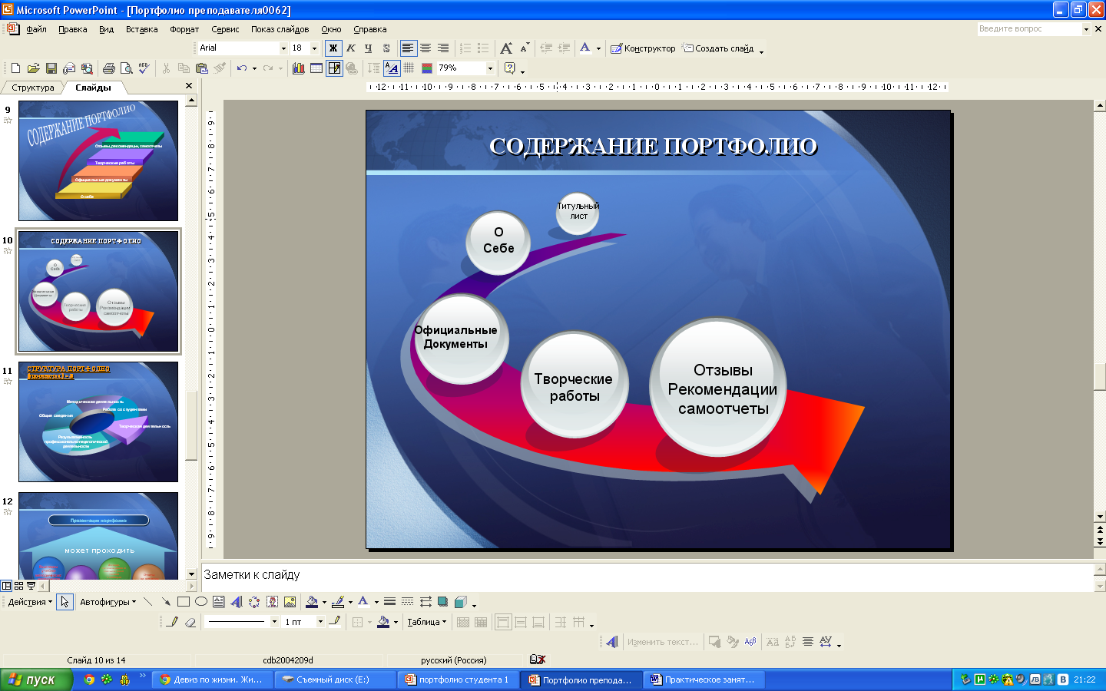
Task: Open the Автофигуры dropdown menu
Action: coord(108,602)
